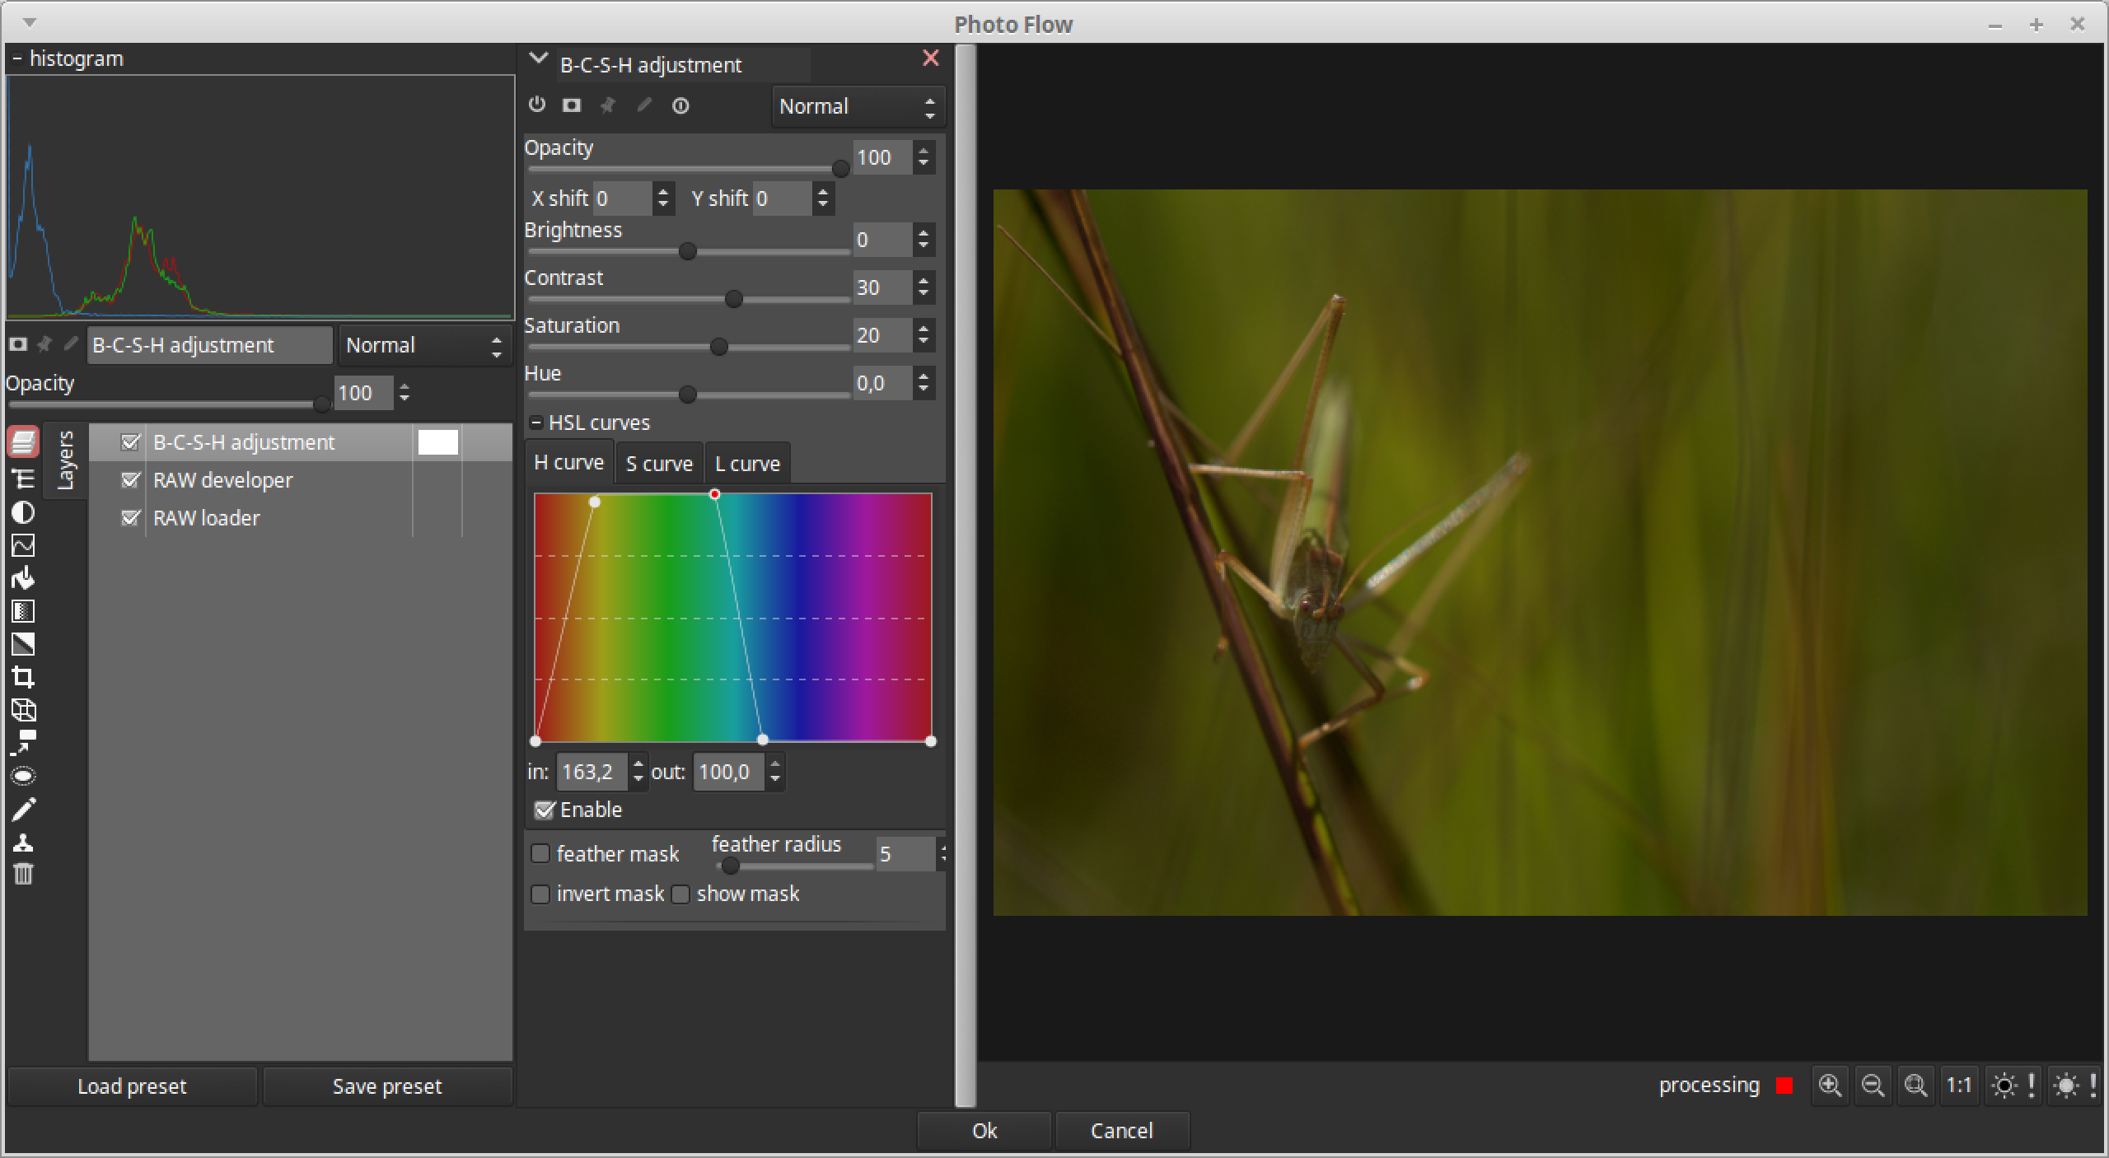Switch to the S curve tab
Screen dimensions: 2109x1158
(659, 462)
